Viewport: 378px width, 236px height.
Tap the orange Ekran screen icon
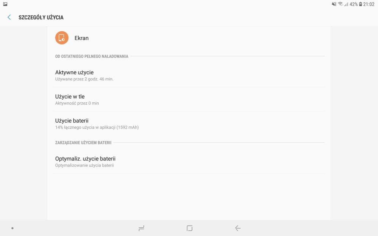pyautogui.click(x=62, y=38)
